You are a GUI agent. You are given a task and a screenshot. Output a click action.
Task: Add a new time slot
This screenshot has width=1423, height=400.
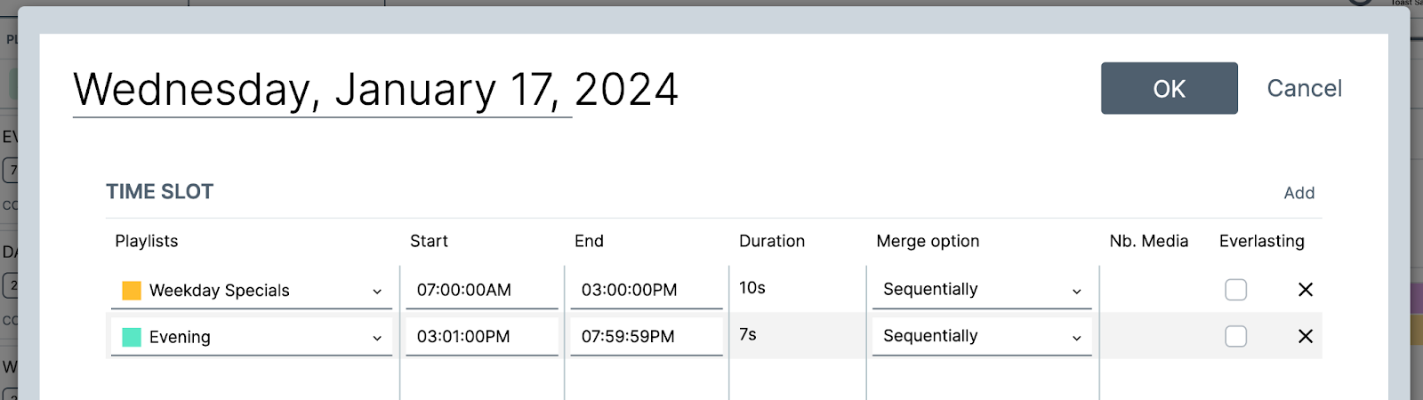coord(1298,193)
